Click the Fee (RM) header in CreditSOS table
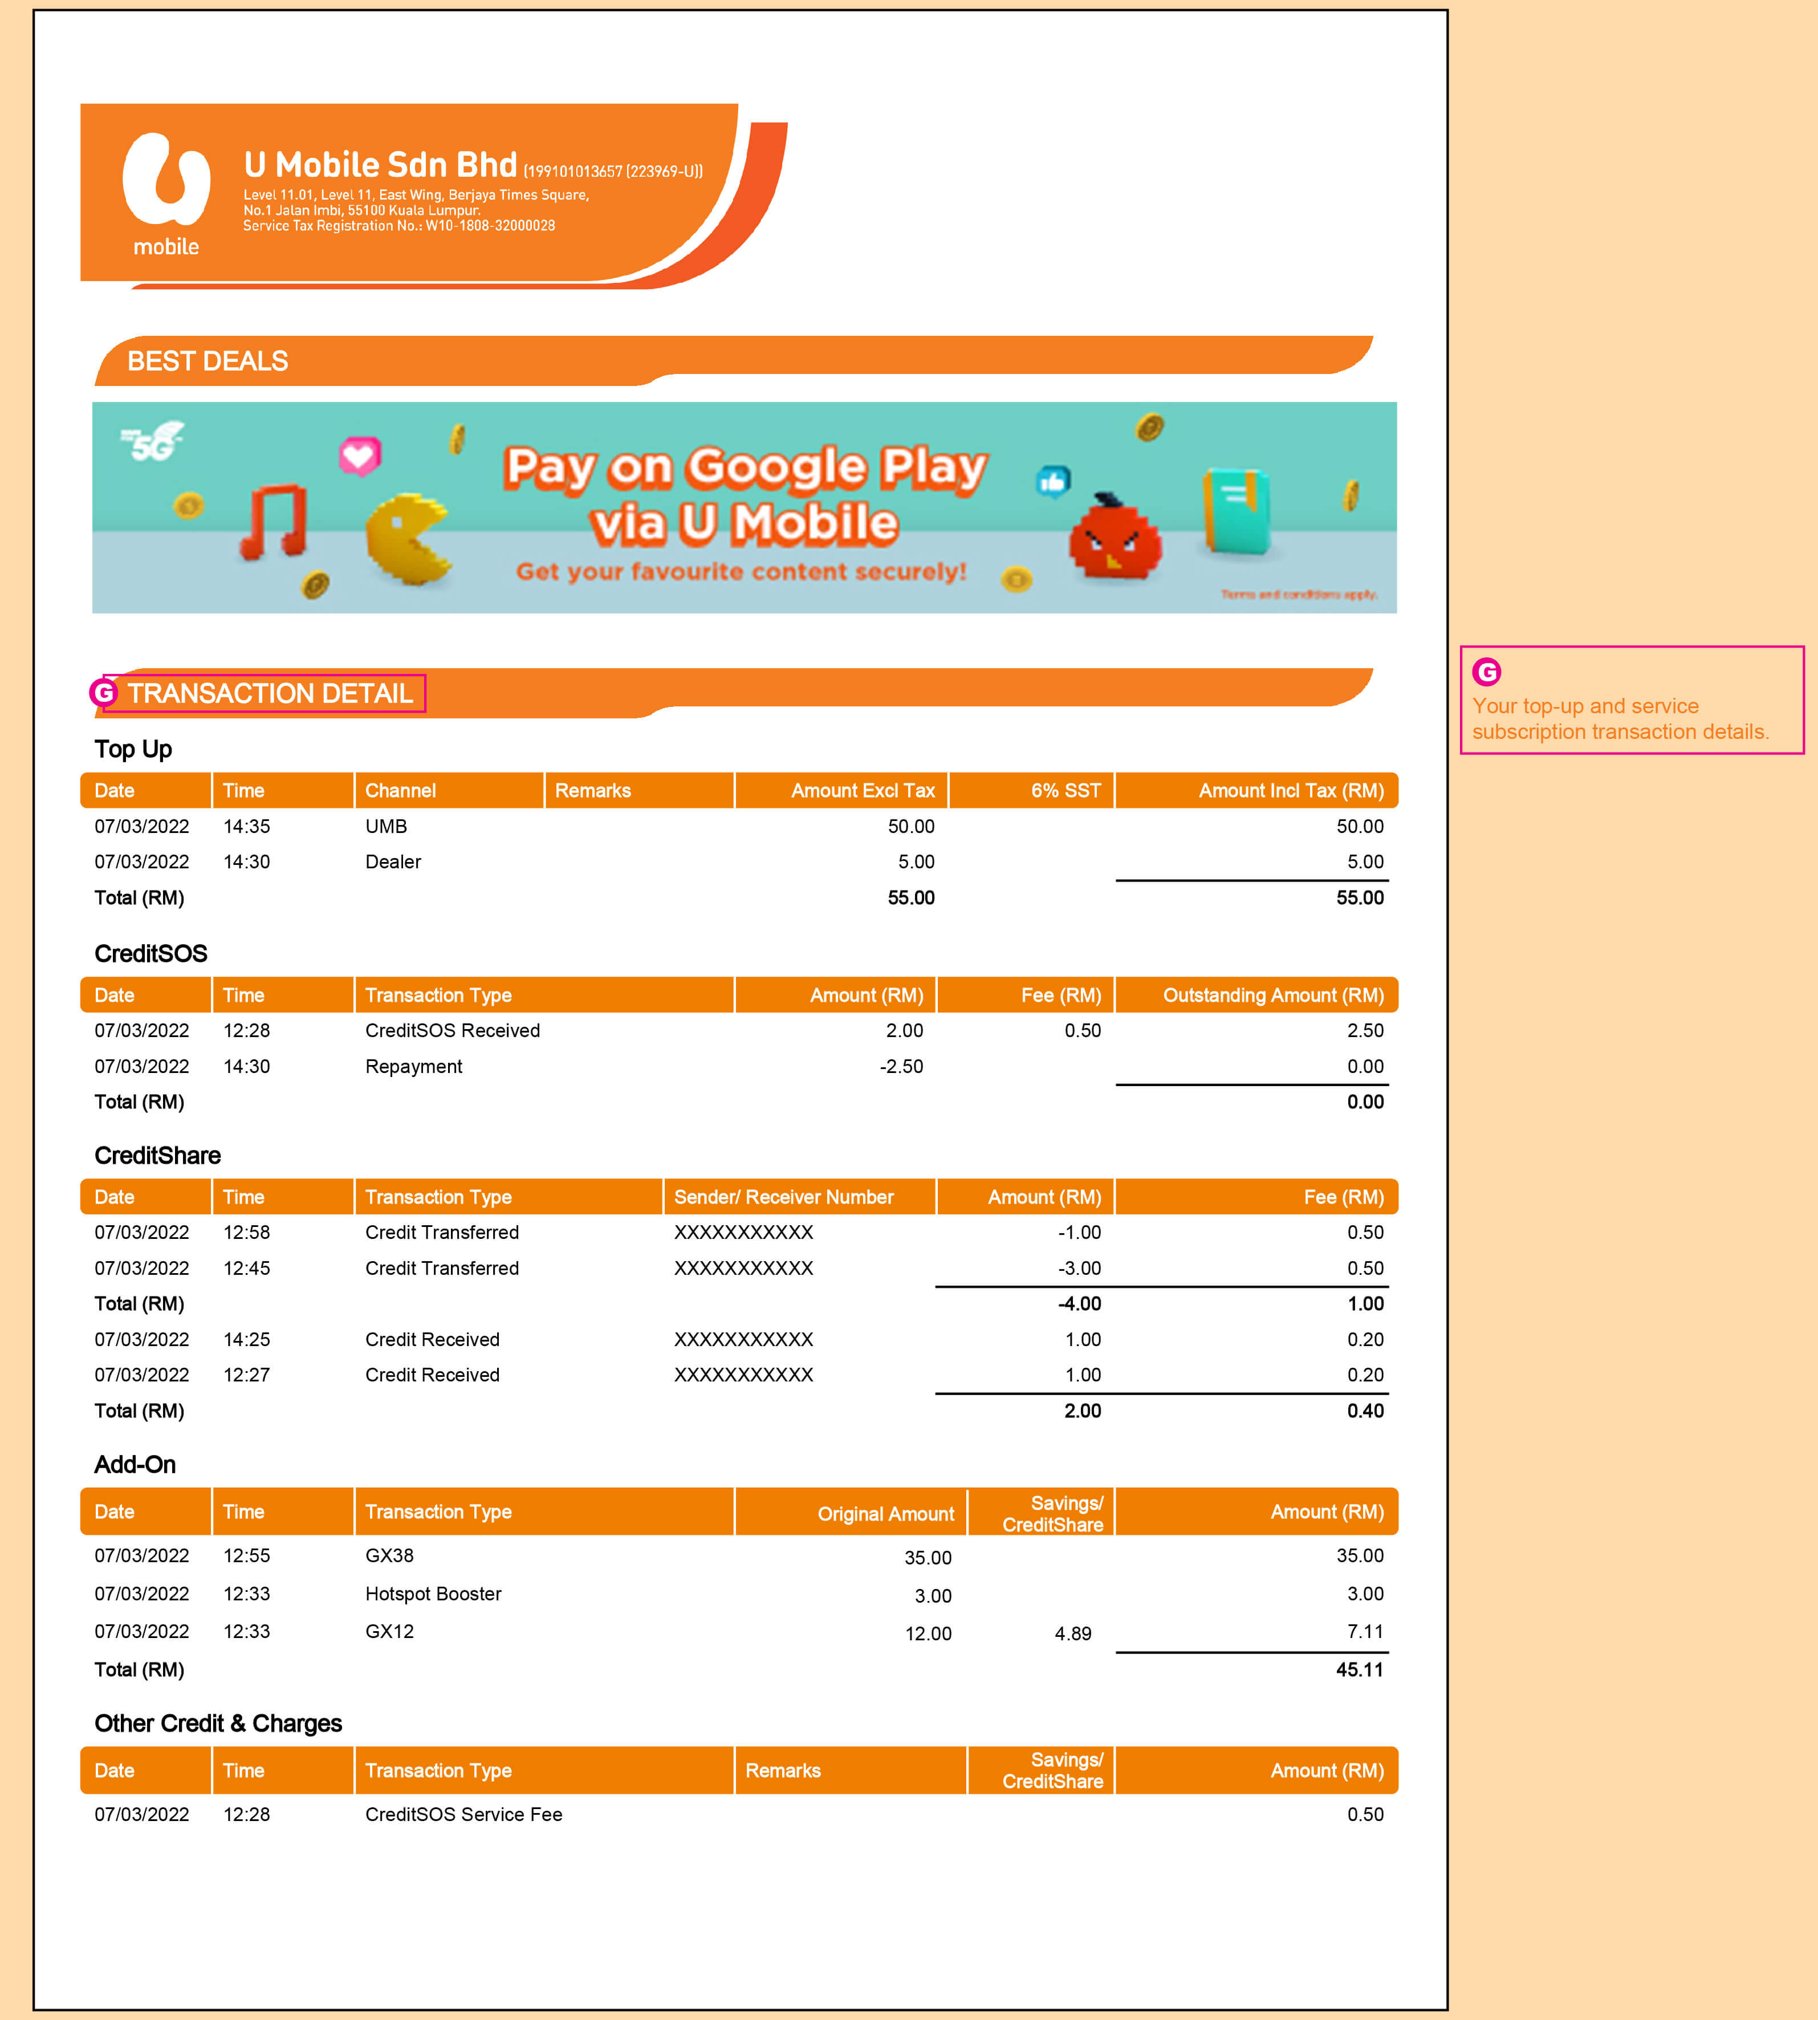 (x=1061, y=995)
